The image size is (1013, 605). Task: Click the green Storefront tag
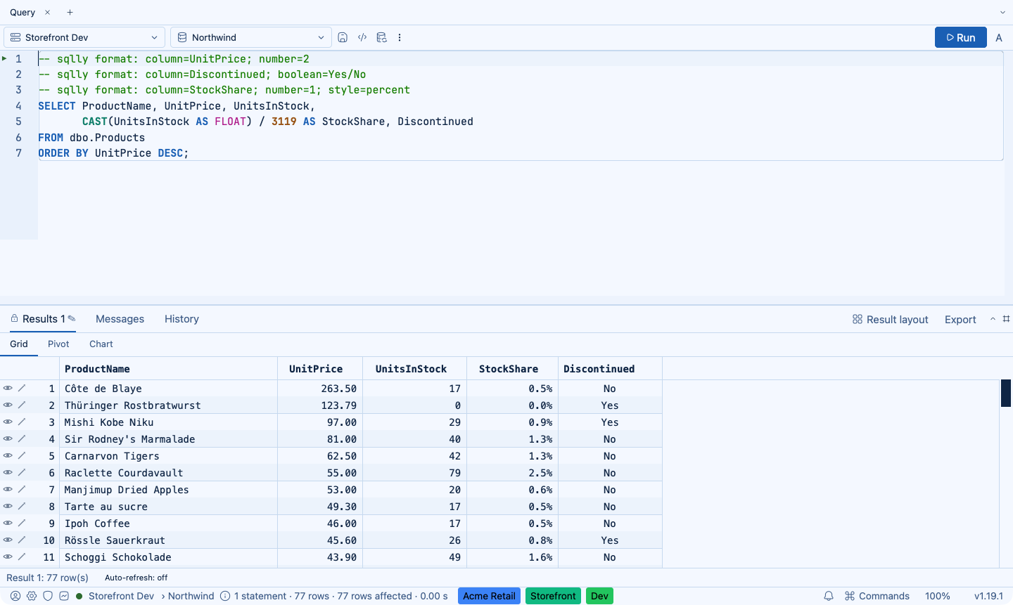553,596
